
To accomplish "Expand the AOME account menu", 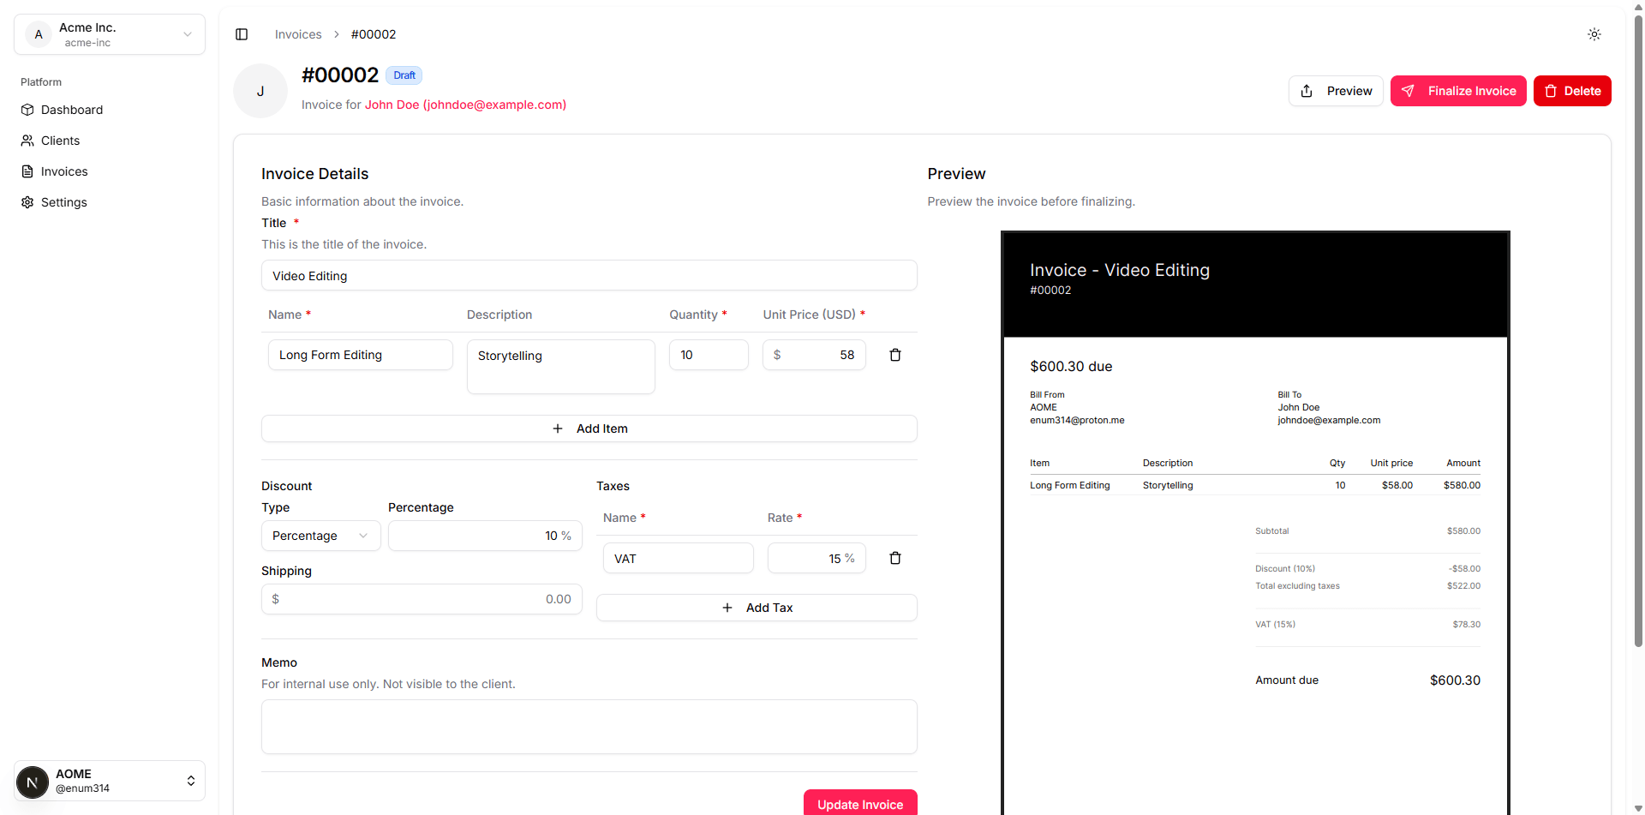I will tap(110, 781).
